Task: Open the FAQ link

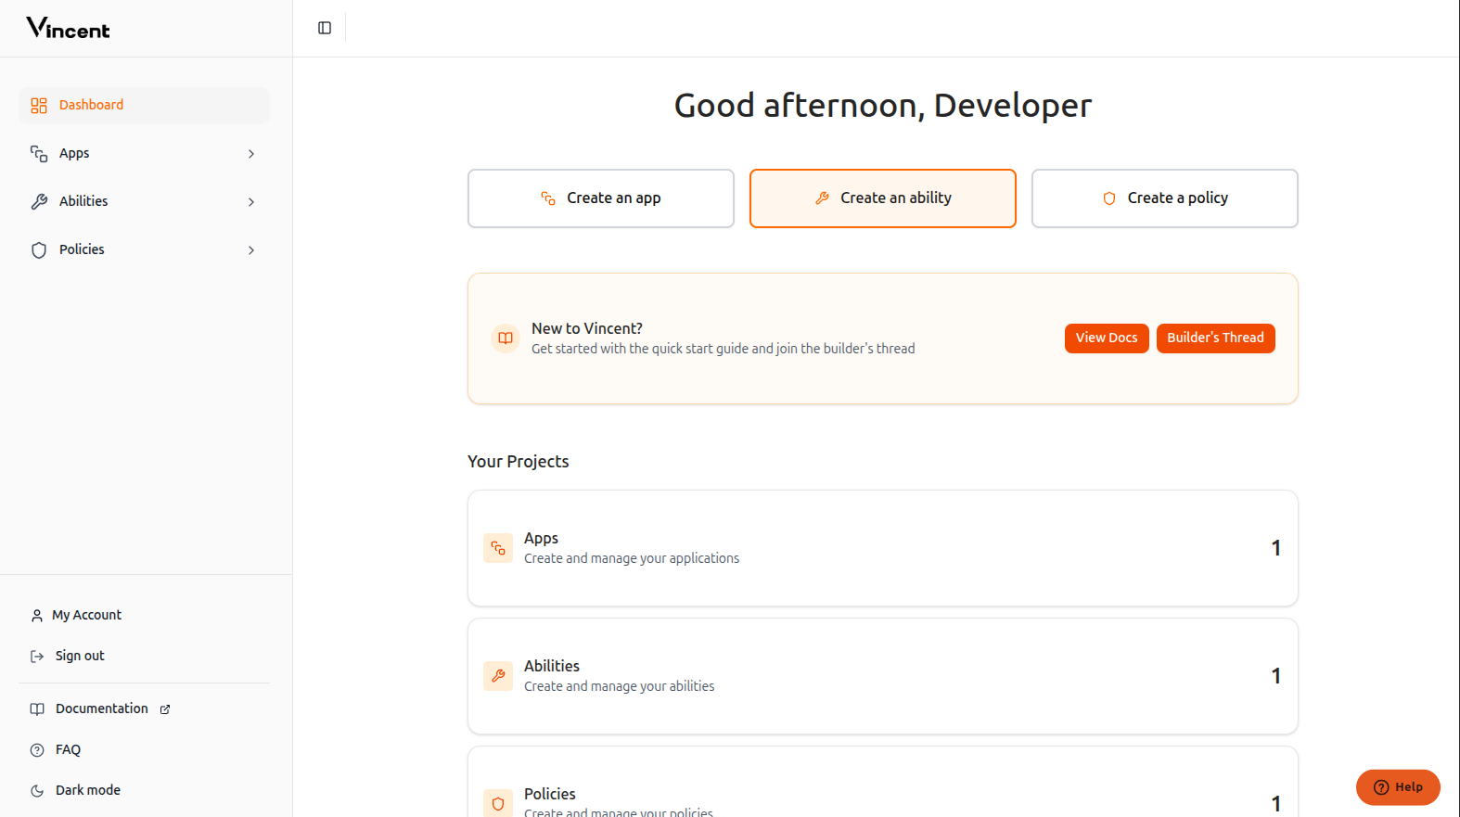Action: point(144,750)
